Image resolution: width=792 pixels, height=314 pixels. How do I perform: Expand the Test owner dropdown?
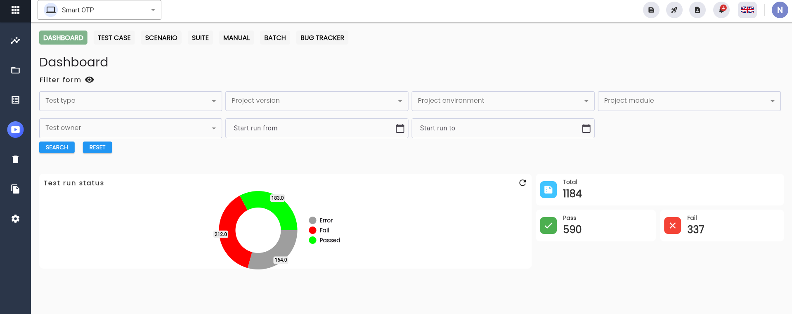click(x=130, y=128)
